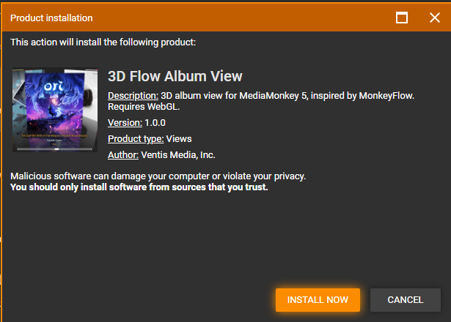Click the "Product installation" title bar text
The height and width of the screenshot is (322, 451).
point(51,18)
